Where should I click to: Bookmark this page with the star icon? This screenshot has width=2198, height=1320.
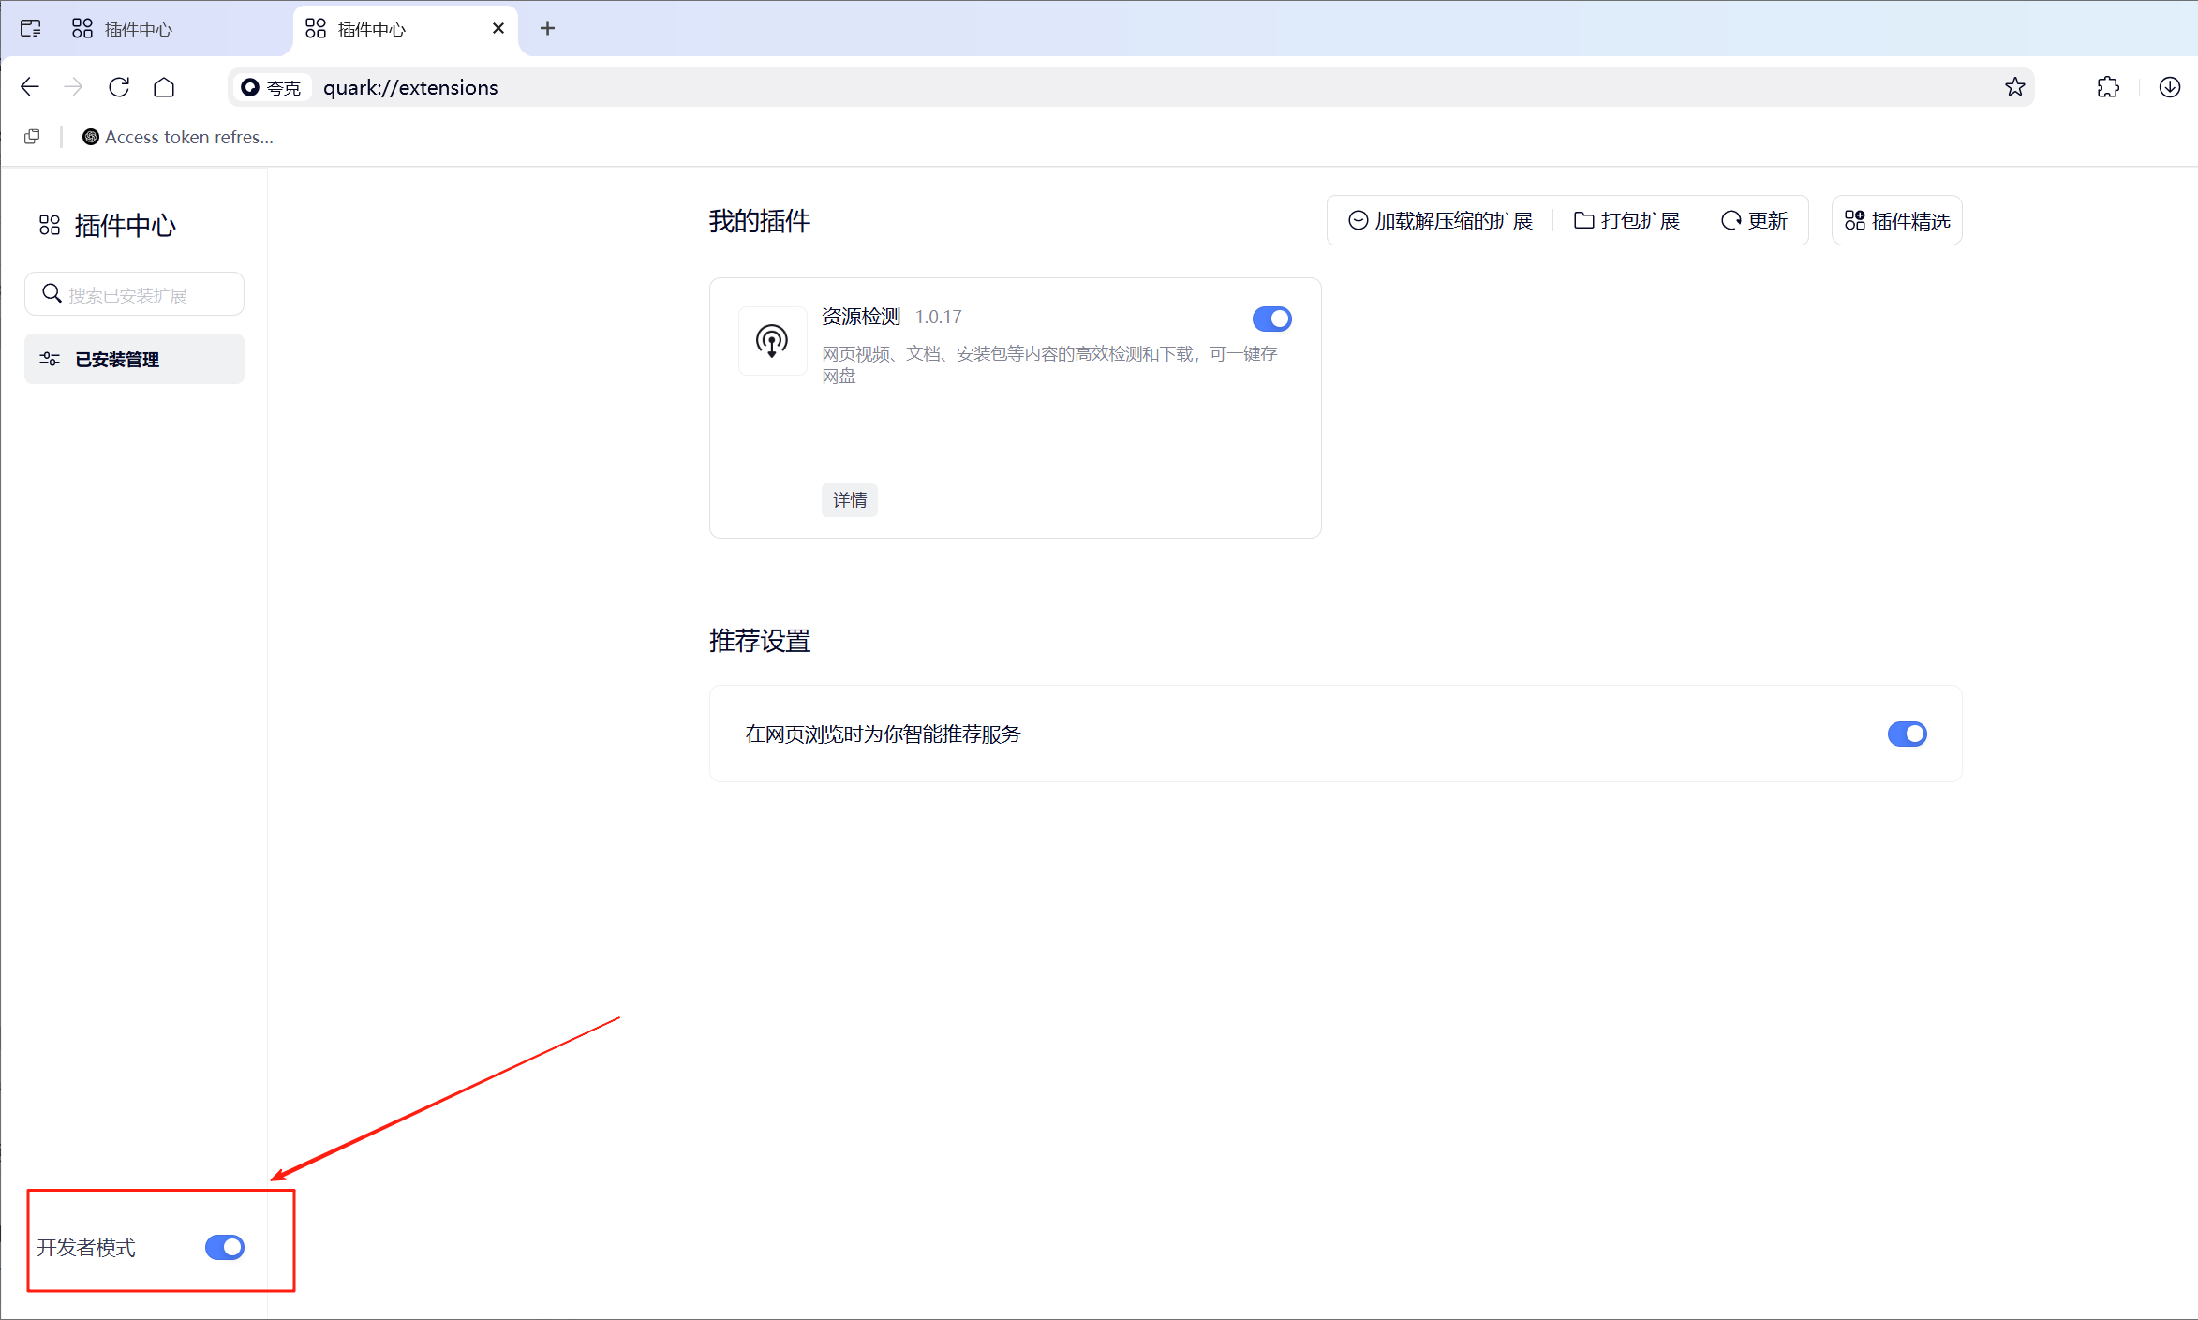pyautogui.click(x=2013, y=86)
